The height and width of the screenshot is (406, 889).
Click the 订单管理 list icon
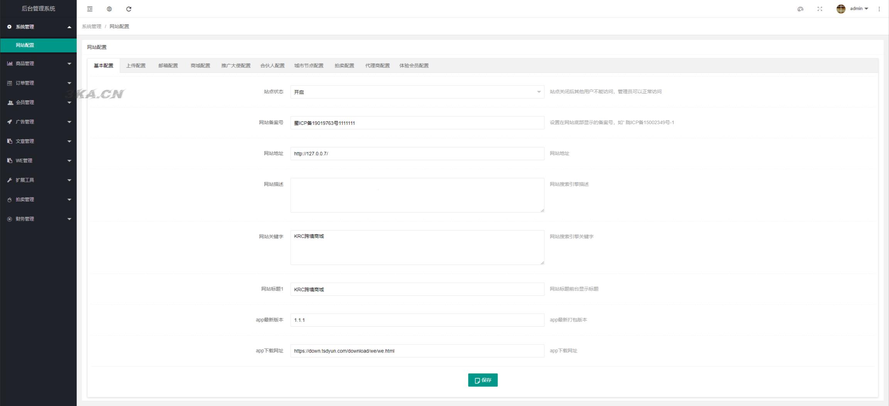10,83
